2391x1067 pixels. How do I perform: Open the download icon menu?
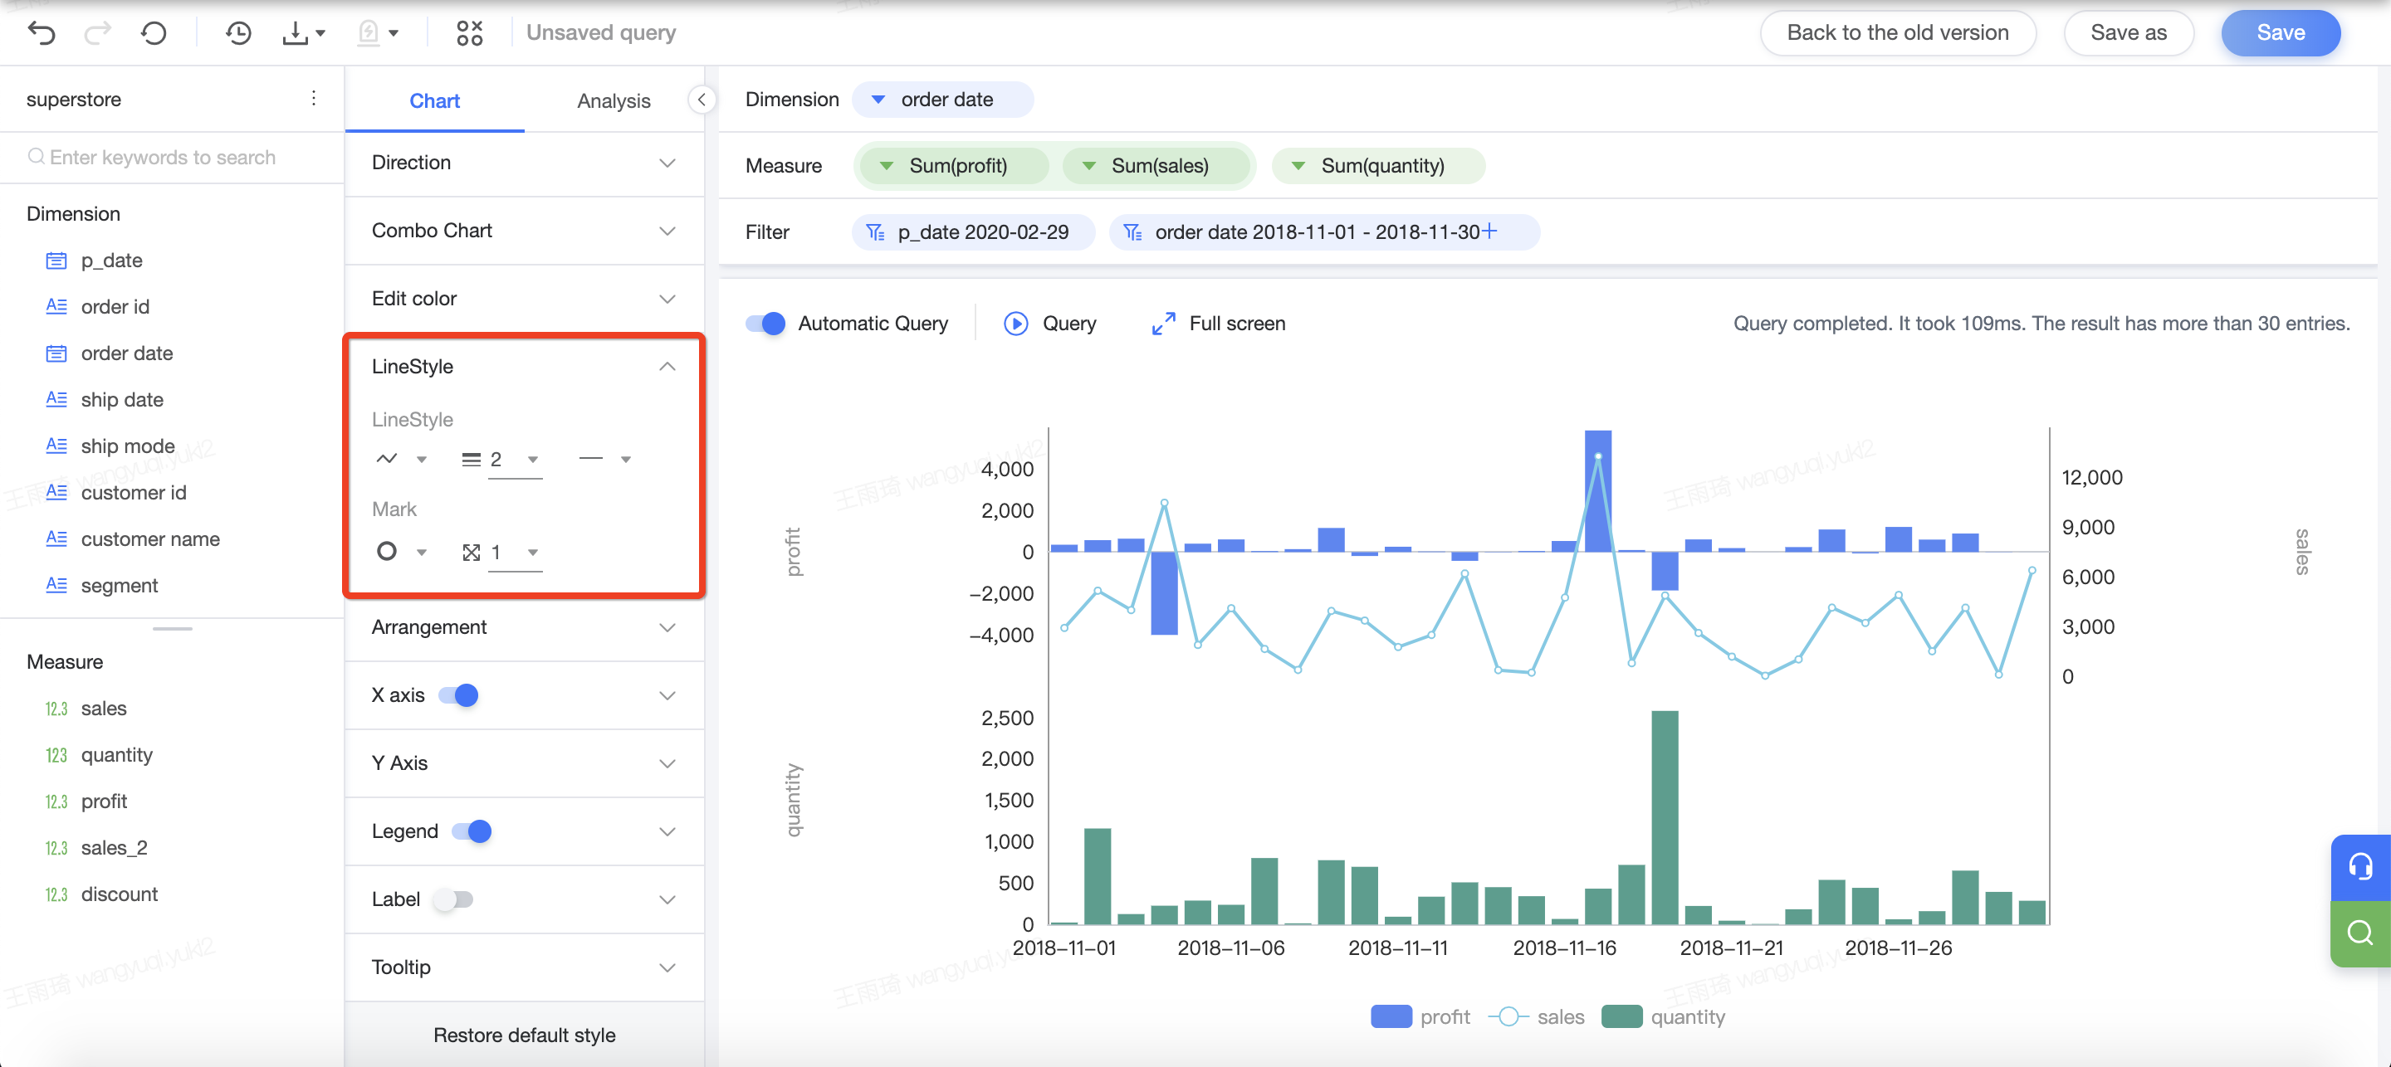302,33
